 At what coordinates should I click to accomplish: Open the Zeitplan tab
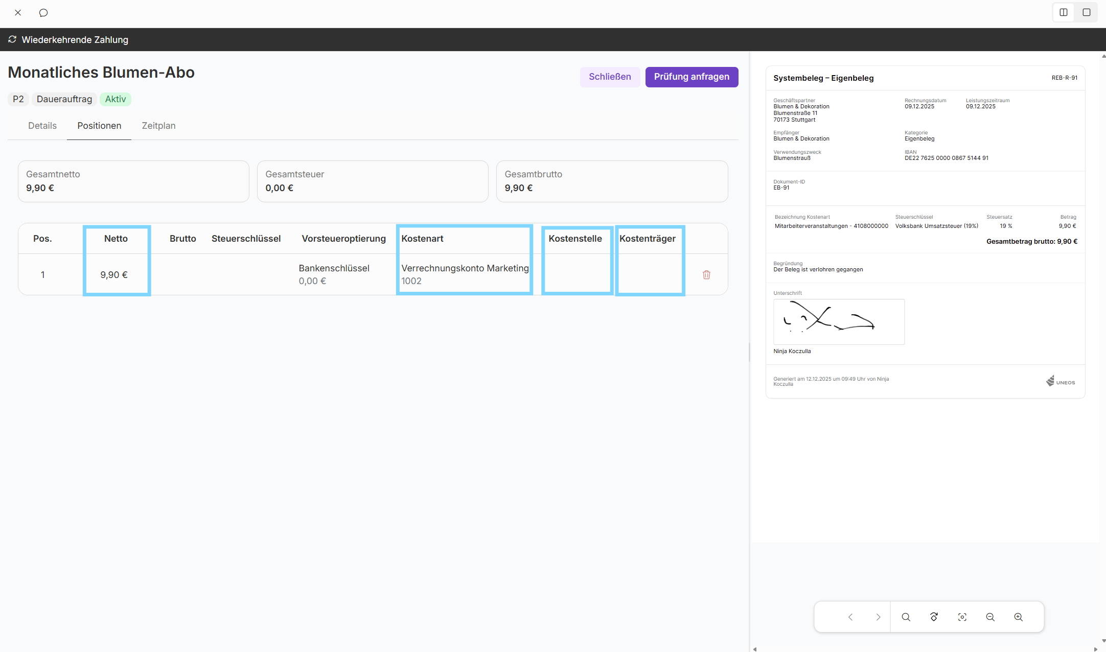tap(158, 126)
